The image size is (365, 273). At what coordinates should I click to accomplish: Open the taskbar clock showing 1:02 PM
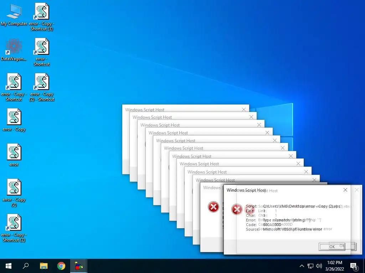point(334,266)
